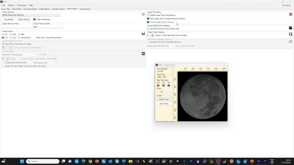Click the RGB colour icon beside Channel Splitting

coord(290,27)
